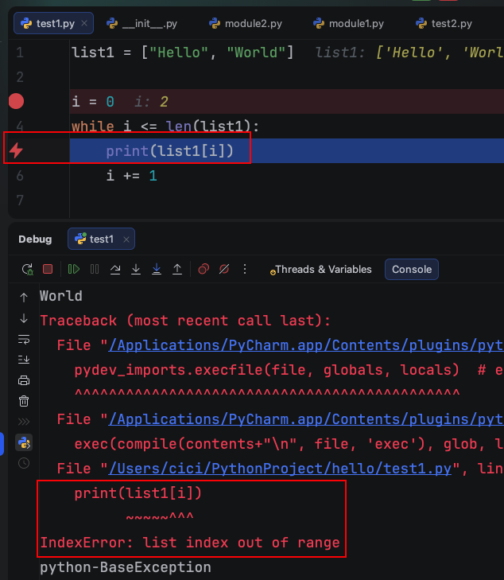Click the Rerun test1 debug icon
The height and width of the screenshot is (580, 504).
[27, 270]
